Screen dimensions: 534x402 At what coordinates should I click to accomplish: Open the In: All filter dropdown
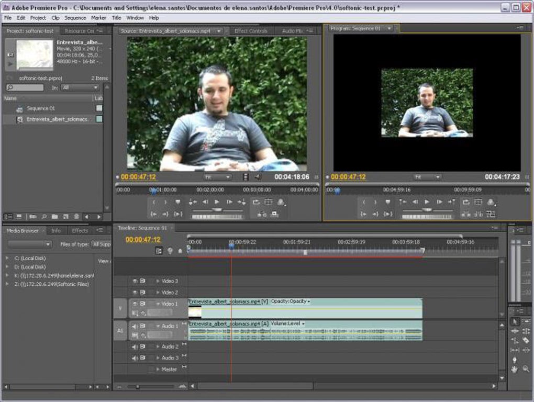click(x=80, y=87)
